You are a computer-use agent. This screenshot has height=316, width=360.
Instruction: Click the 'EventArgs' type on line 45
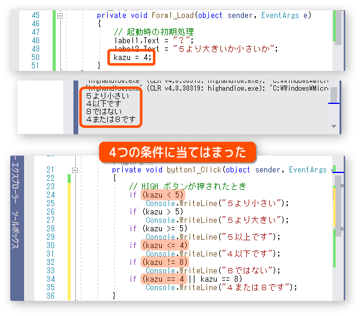[x=280, y=16]
